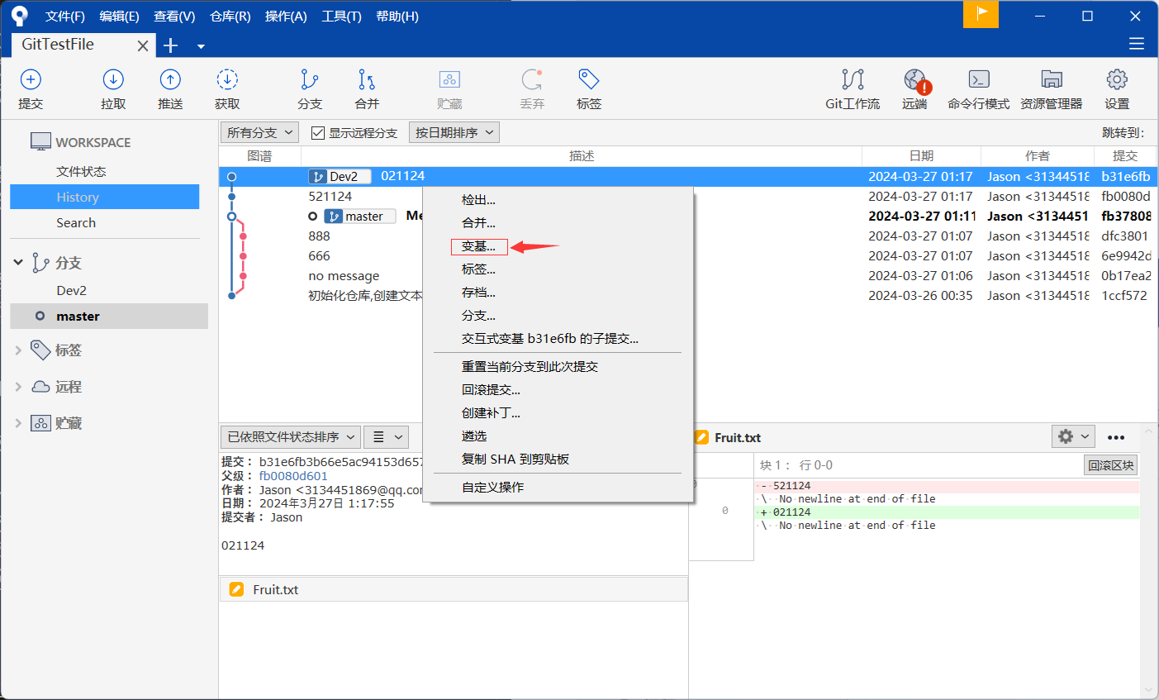This screenshot has width=1159, height=700.
Task: Click the Discard (丢弃) toolbar icon
Action: coord(532,79)
